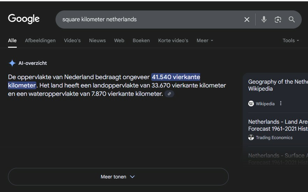Click the Wikipedia source name label

(x=265, y=103)
